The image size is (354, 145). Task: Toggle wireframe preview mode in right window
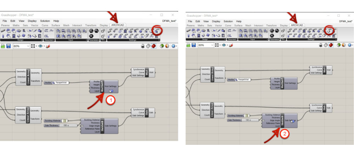[326, 45]
